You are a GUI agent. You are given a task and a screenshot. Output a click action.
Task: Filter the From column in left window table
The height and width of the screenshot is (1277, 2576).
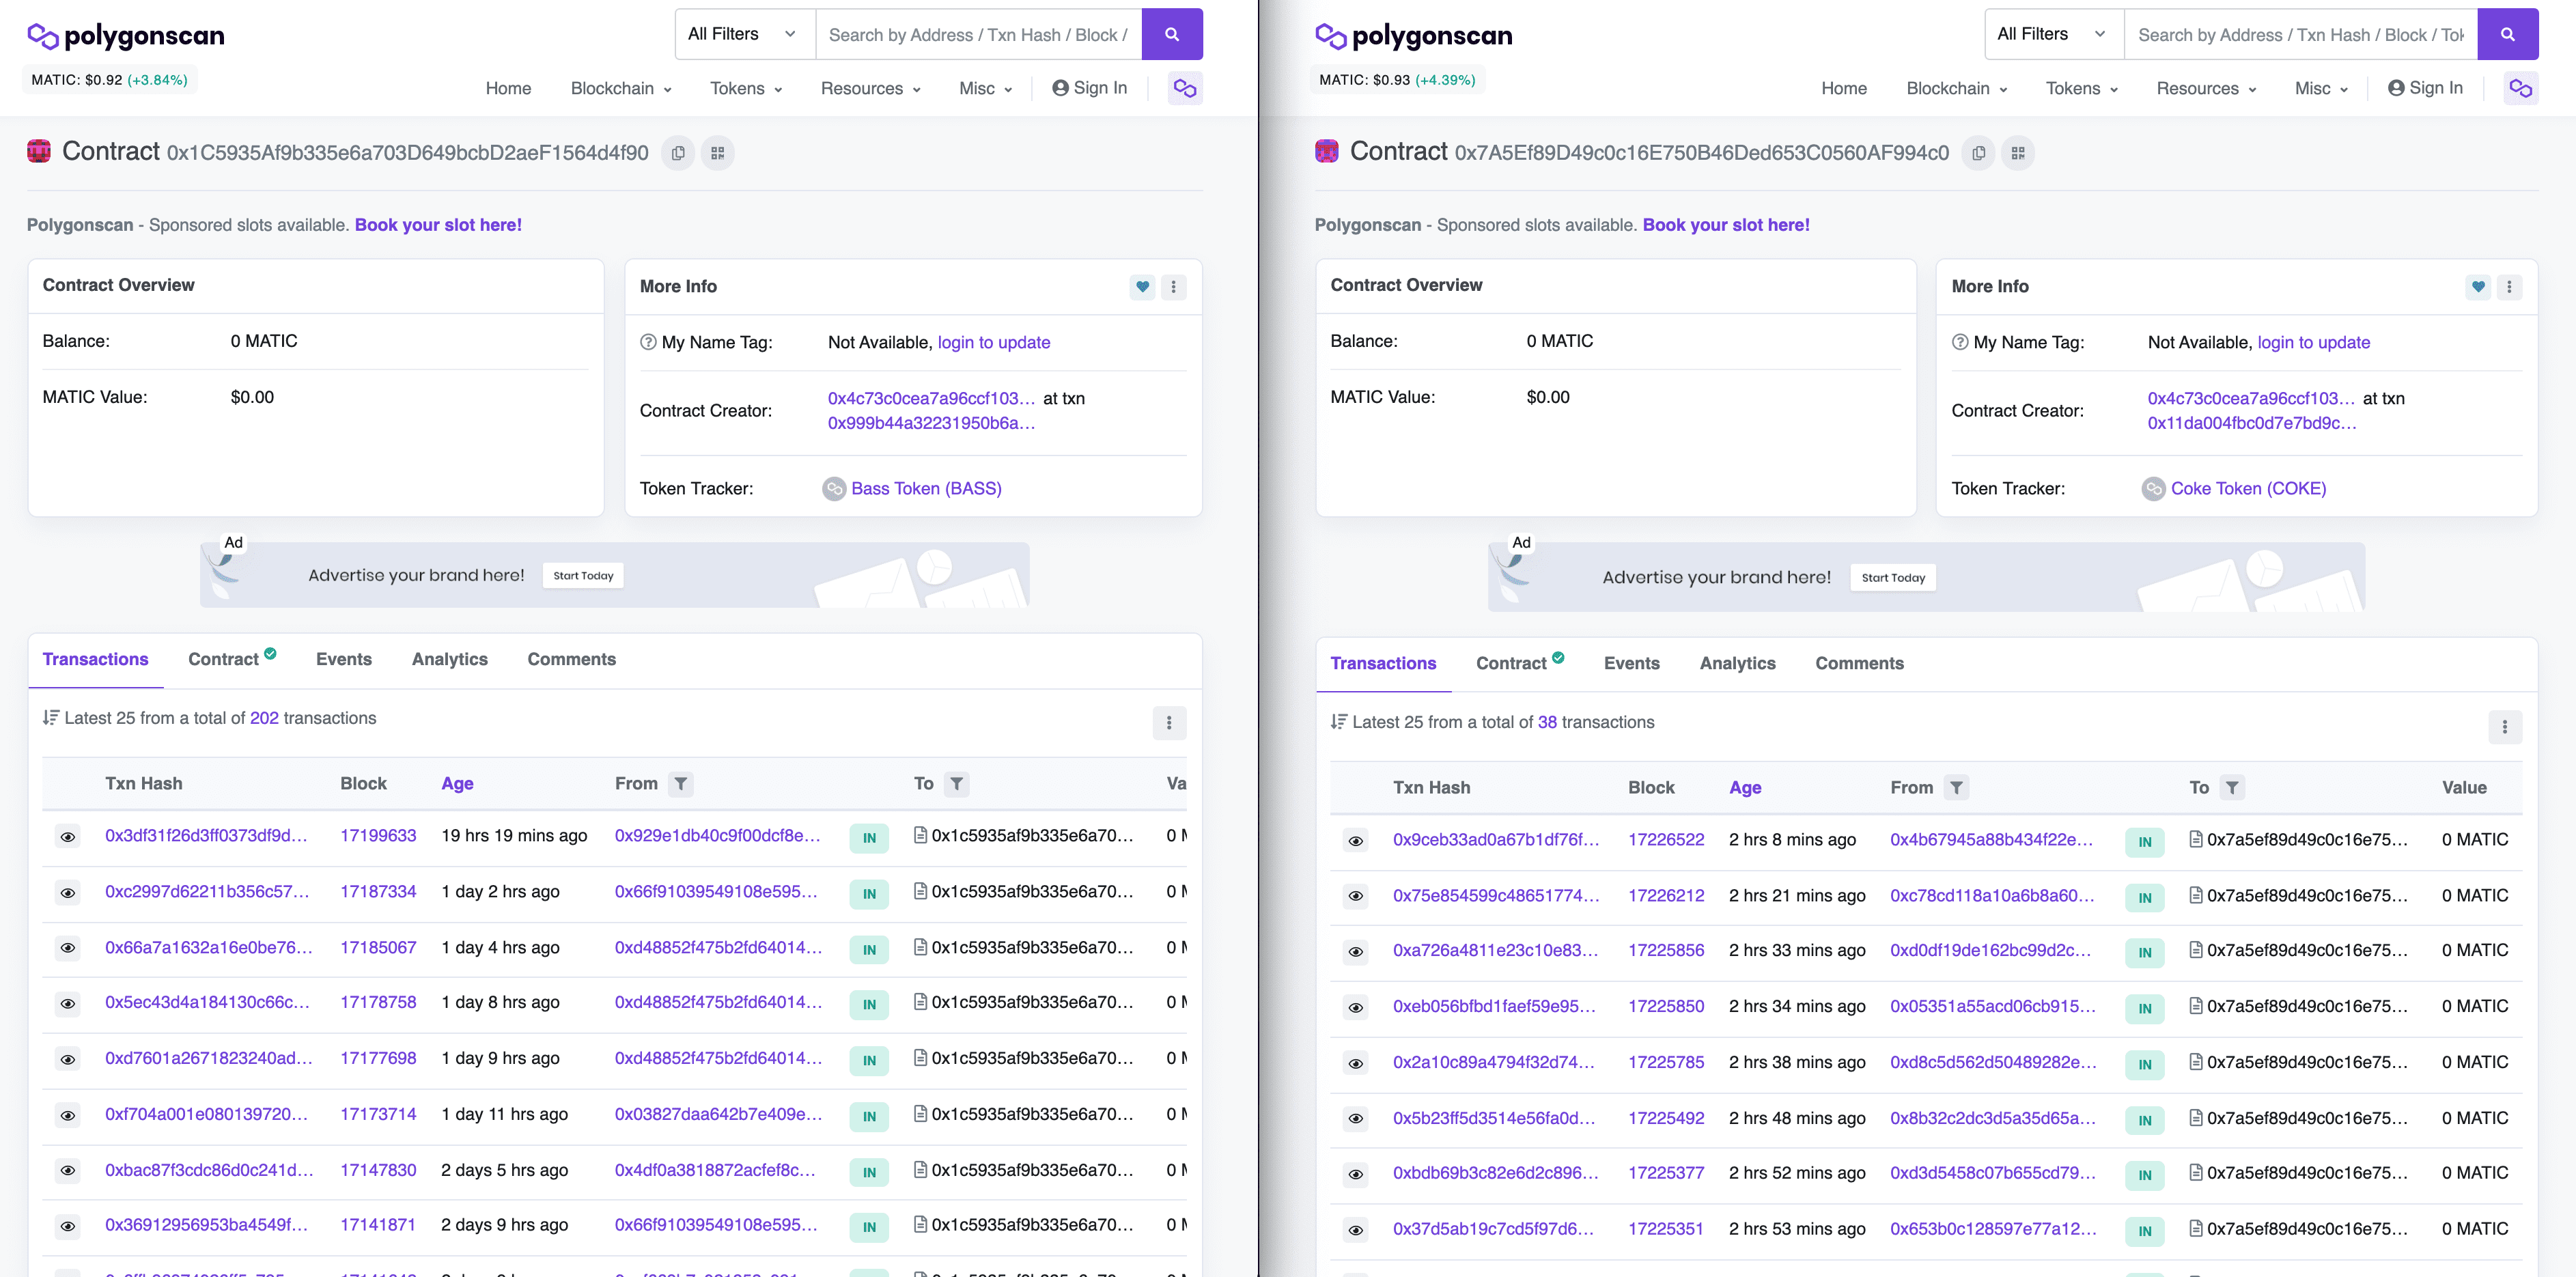[x=680, y=783]
